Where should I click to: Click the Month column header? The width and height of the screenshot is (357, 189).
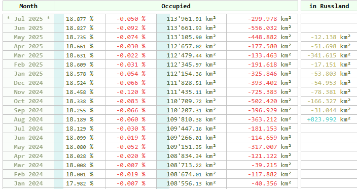(x=28, y=6)
